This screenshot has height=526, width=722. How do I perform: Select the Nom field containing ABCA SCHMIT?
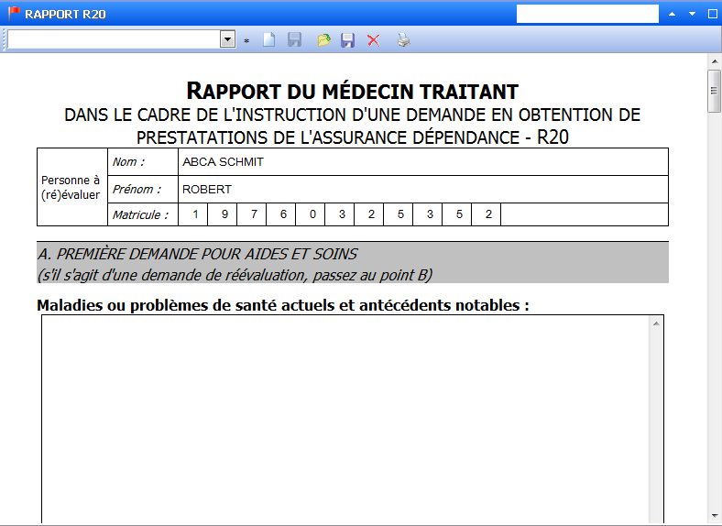tap(422, 162)
